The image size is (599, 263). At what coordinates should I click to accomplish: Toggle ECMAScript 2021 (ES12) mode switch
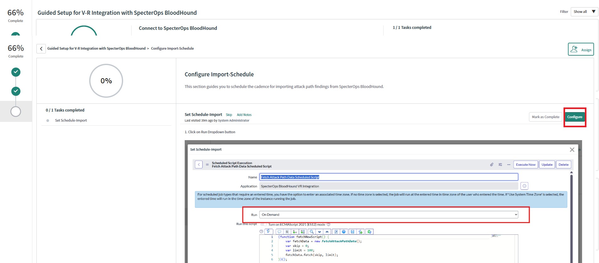264,224
